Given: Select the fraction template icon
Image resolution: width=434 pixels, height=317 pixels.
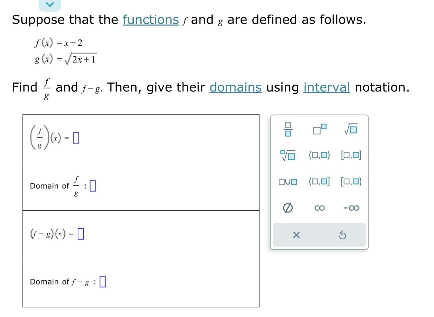Looking at the screenshot, I should tap(288, 129).
